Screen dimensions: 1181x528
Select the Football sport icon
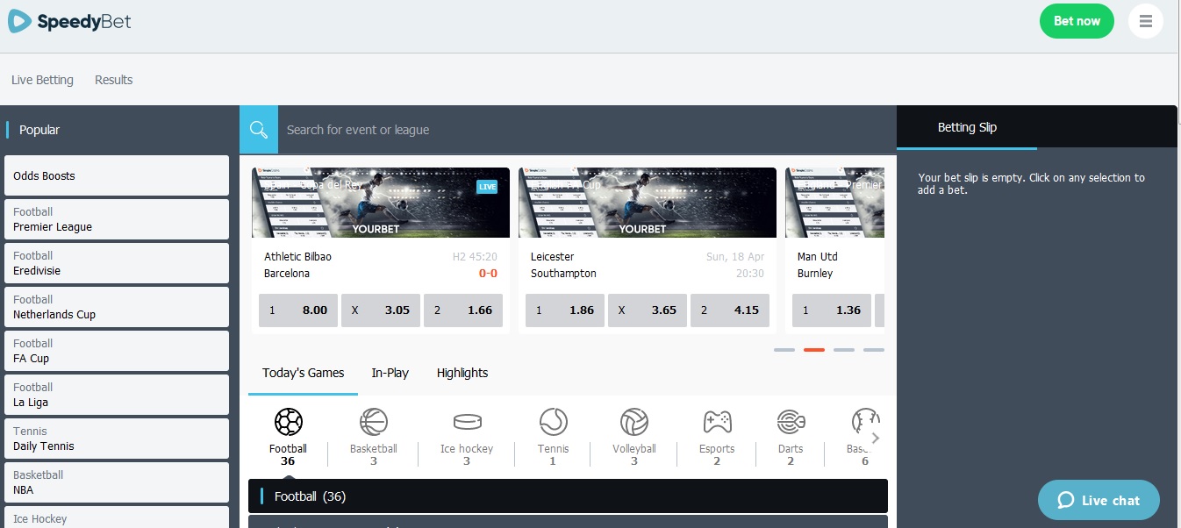tap(288, 423)
